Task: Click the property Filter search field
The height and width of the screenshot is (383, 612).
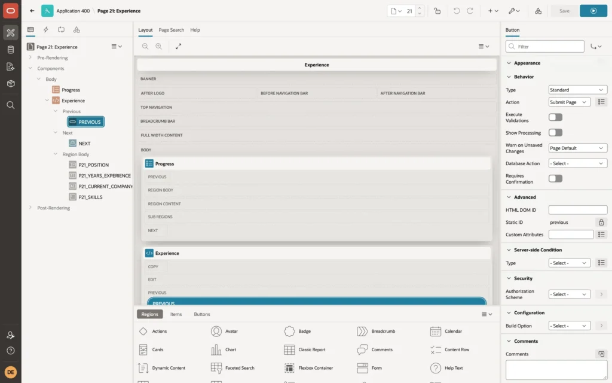Action: click(545, 47)
